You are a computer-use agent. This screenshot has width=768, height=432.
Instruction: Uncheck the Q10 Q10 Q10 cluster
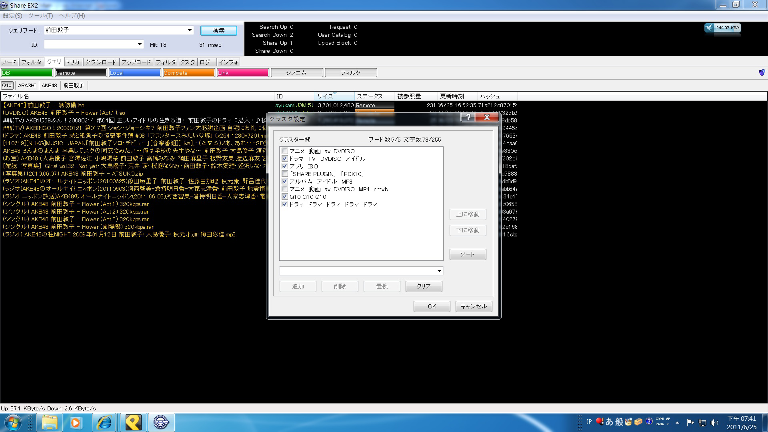pos(285,197)
